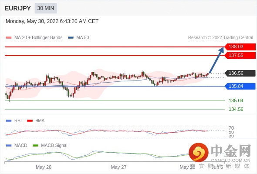The width and height of the screenshot is (257, 174).
Task: Click the May 27 date axis label
Action: [118, 167]
